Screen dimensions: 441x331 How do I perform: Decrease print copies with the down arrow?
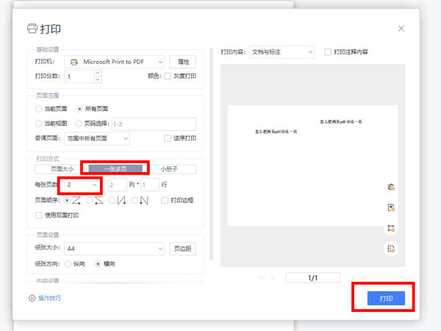(97, 79)
